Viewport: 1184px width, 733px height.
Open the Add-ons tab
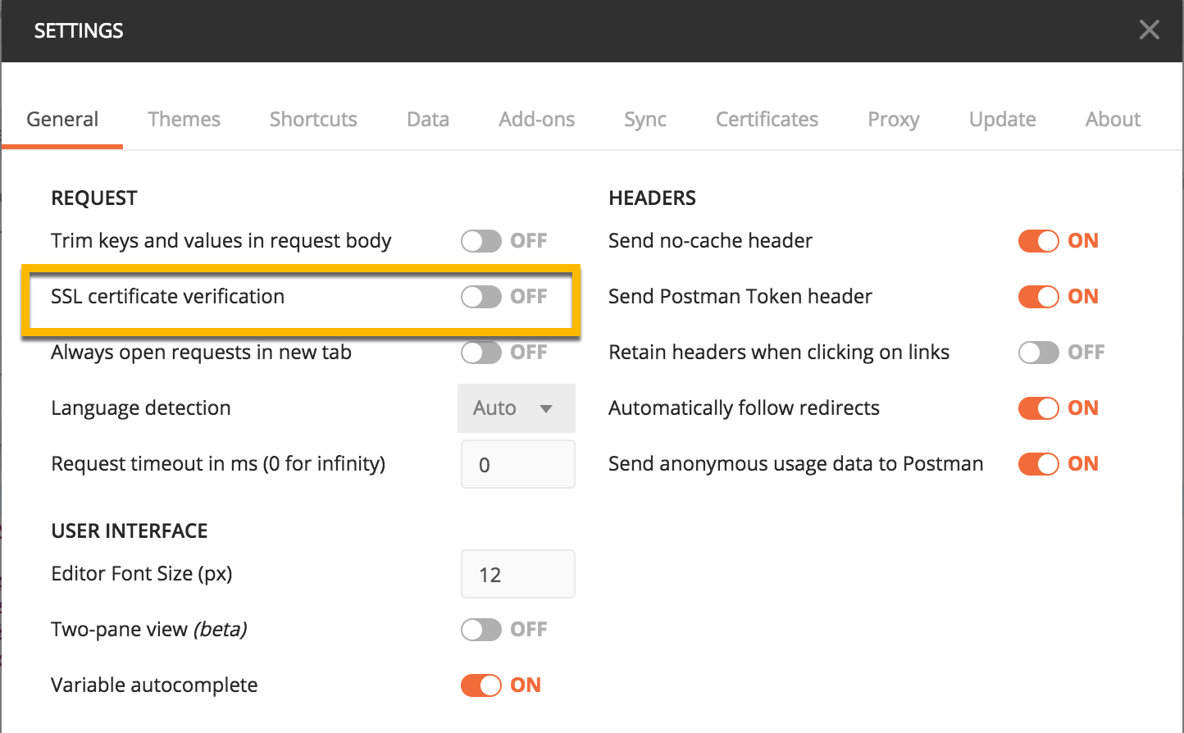coord(536,120)
